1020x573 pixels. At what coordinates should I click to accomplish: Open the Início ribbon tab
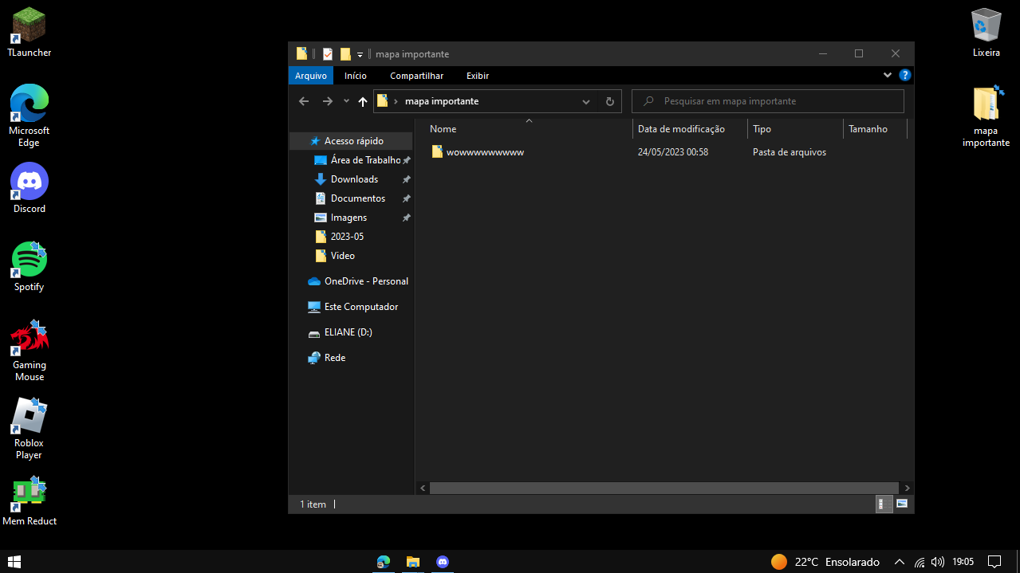pos(356,76)
